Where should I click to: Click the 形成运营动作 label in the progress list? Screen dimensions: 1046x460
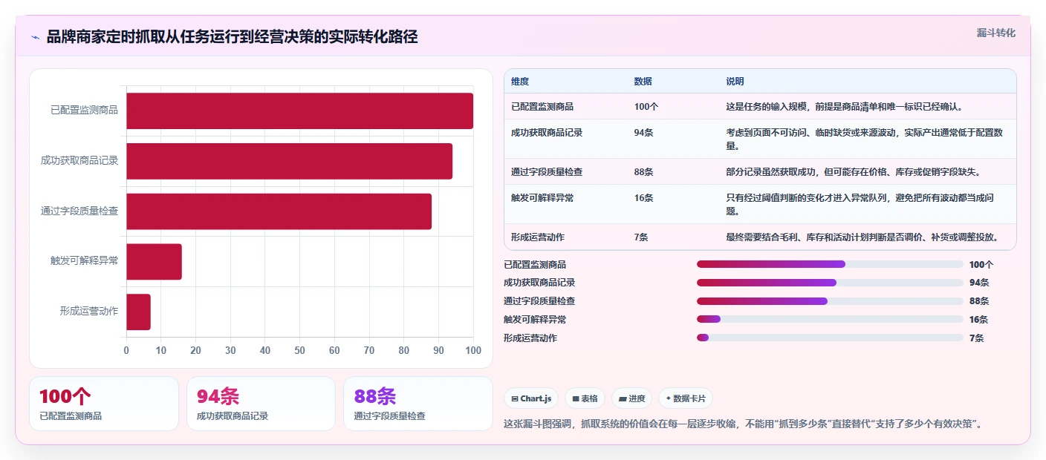click(x=530, y=338)
